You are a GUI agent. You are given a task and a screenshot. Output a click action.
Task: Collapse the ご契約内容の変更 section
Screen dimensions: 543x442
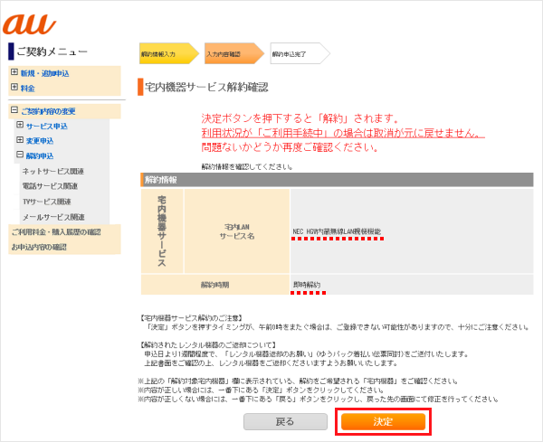(14, 110)
